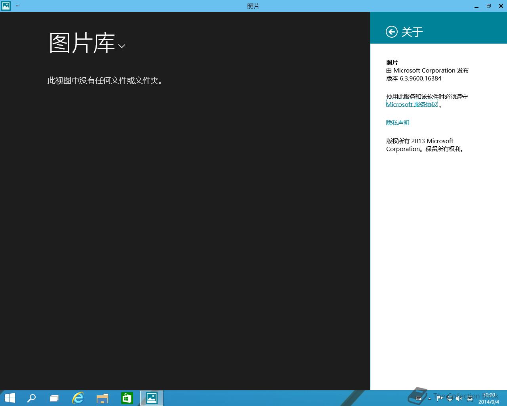Select the Photos app taskbar button
Viewport: 507px width, 406px height.
coord(152,398)
